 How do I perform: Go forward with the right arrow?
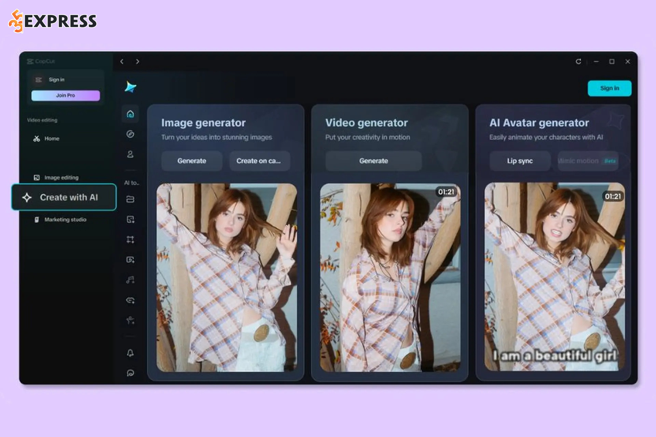pos(137,61)
